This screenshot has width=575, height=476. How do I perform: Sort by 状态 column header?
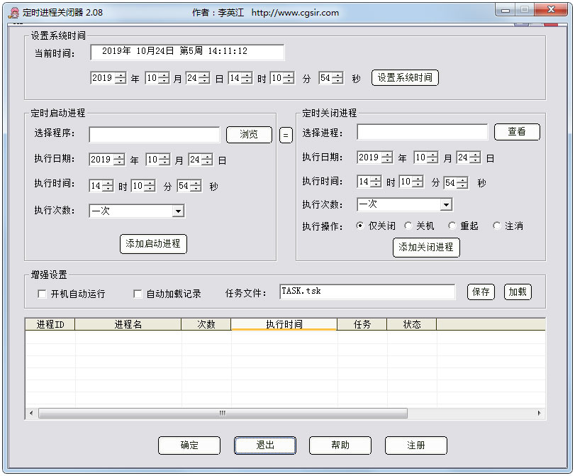412,324
